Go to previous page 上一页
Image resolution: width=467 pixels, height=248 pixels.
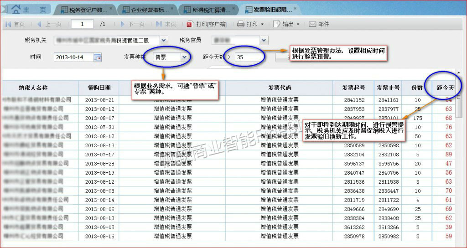(x=49, y=24)
